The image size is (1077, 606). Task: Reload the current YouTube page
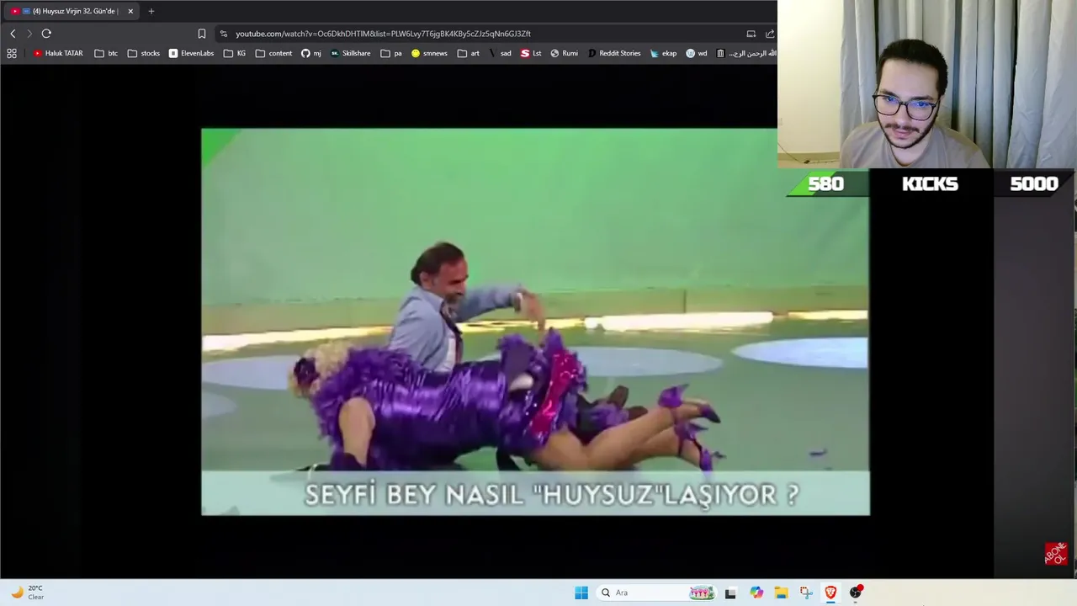(46, 34)
